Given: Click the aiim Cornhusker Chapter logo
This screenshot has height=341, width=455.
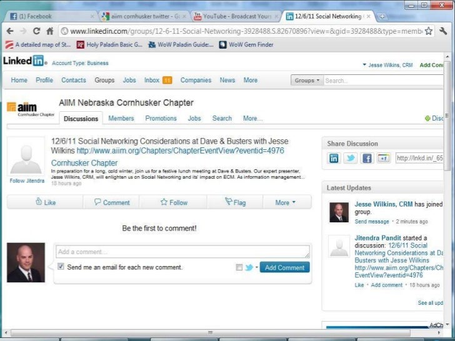Looking at the screenshot, I should click(30, 109).
